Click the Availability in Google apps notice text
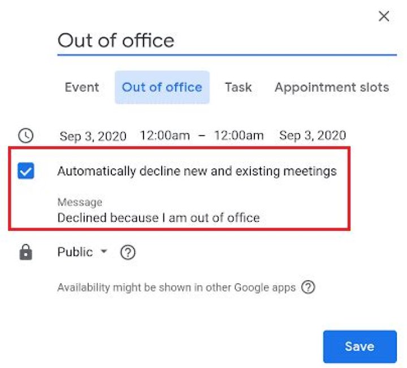This screenshot has height=368, width=407. click(x=176, y=288)
